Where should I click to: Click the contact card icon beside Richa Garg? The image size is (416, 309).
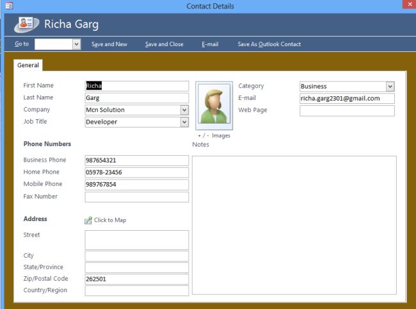click(26, 24)
